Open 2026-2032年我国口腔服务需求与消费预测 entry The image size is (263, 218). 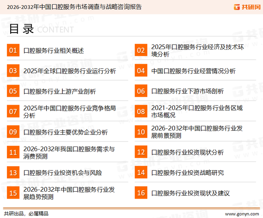(69, 152)
